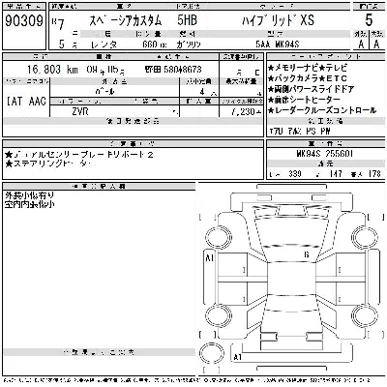Select the equipment line containing PS PW
387x387 pixels.
(300, 131)
